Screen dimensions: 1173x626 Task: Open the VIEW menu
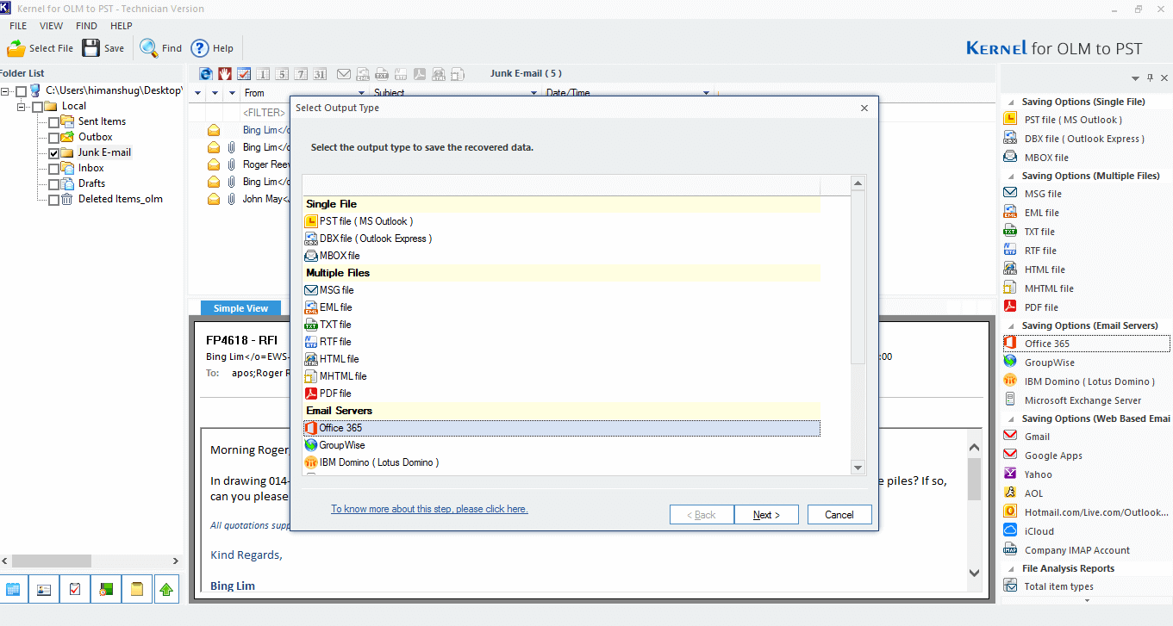tap(51, 26)
